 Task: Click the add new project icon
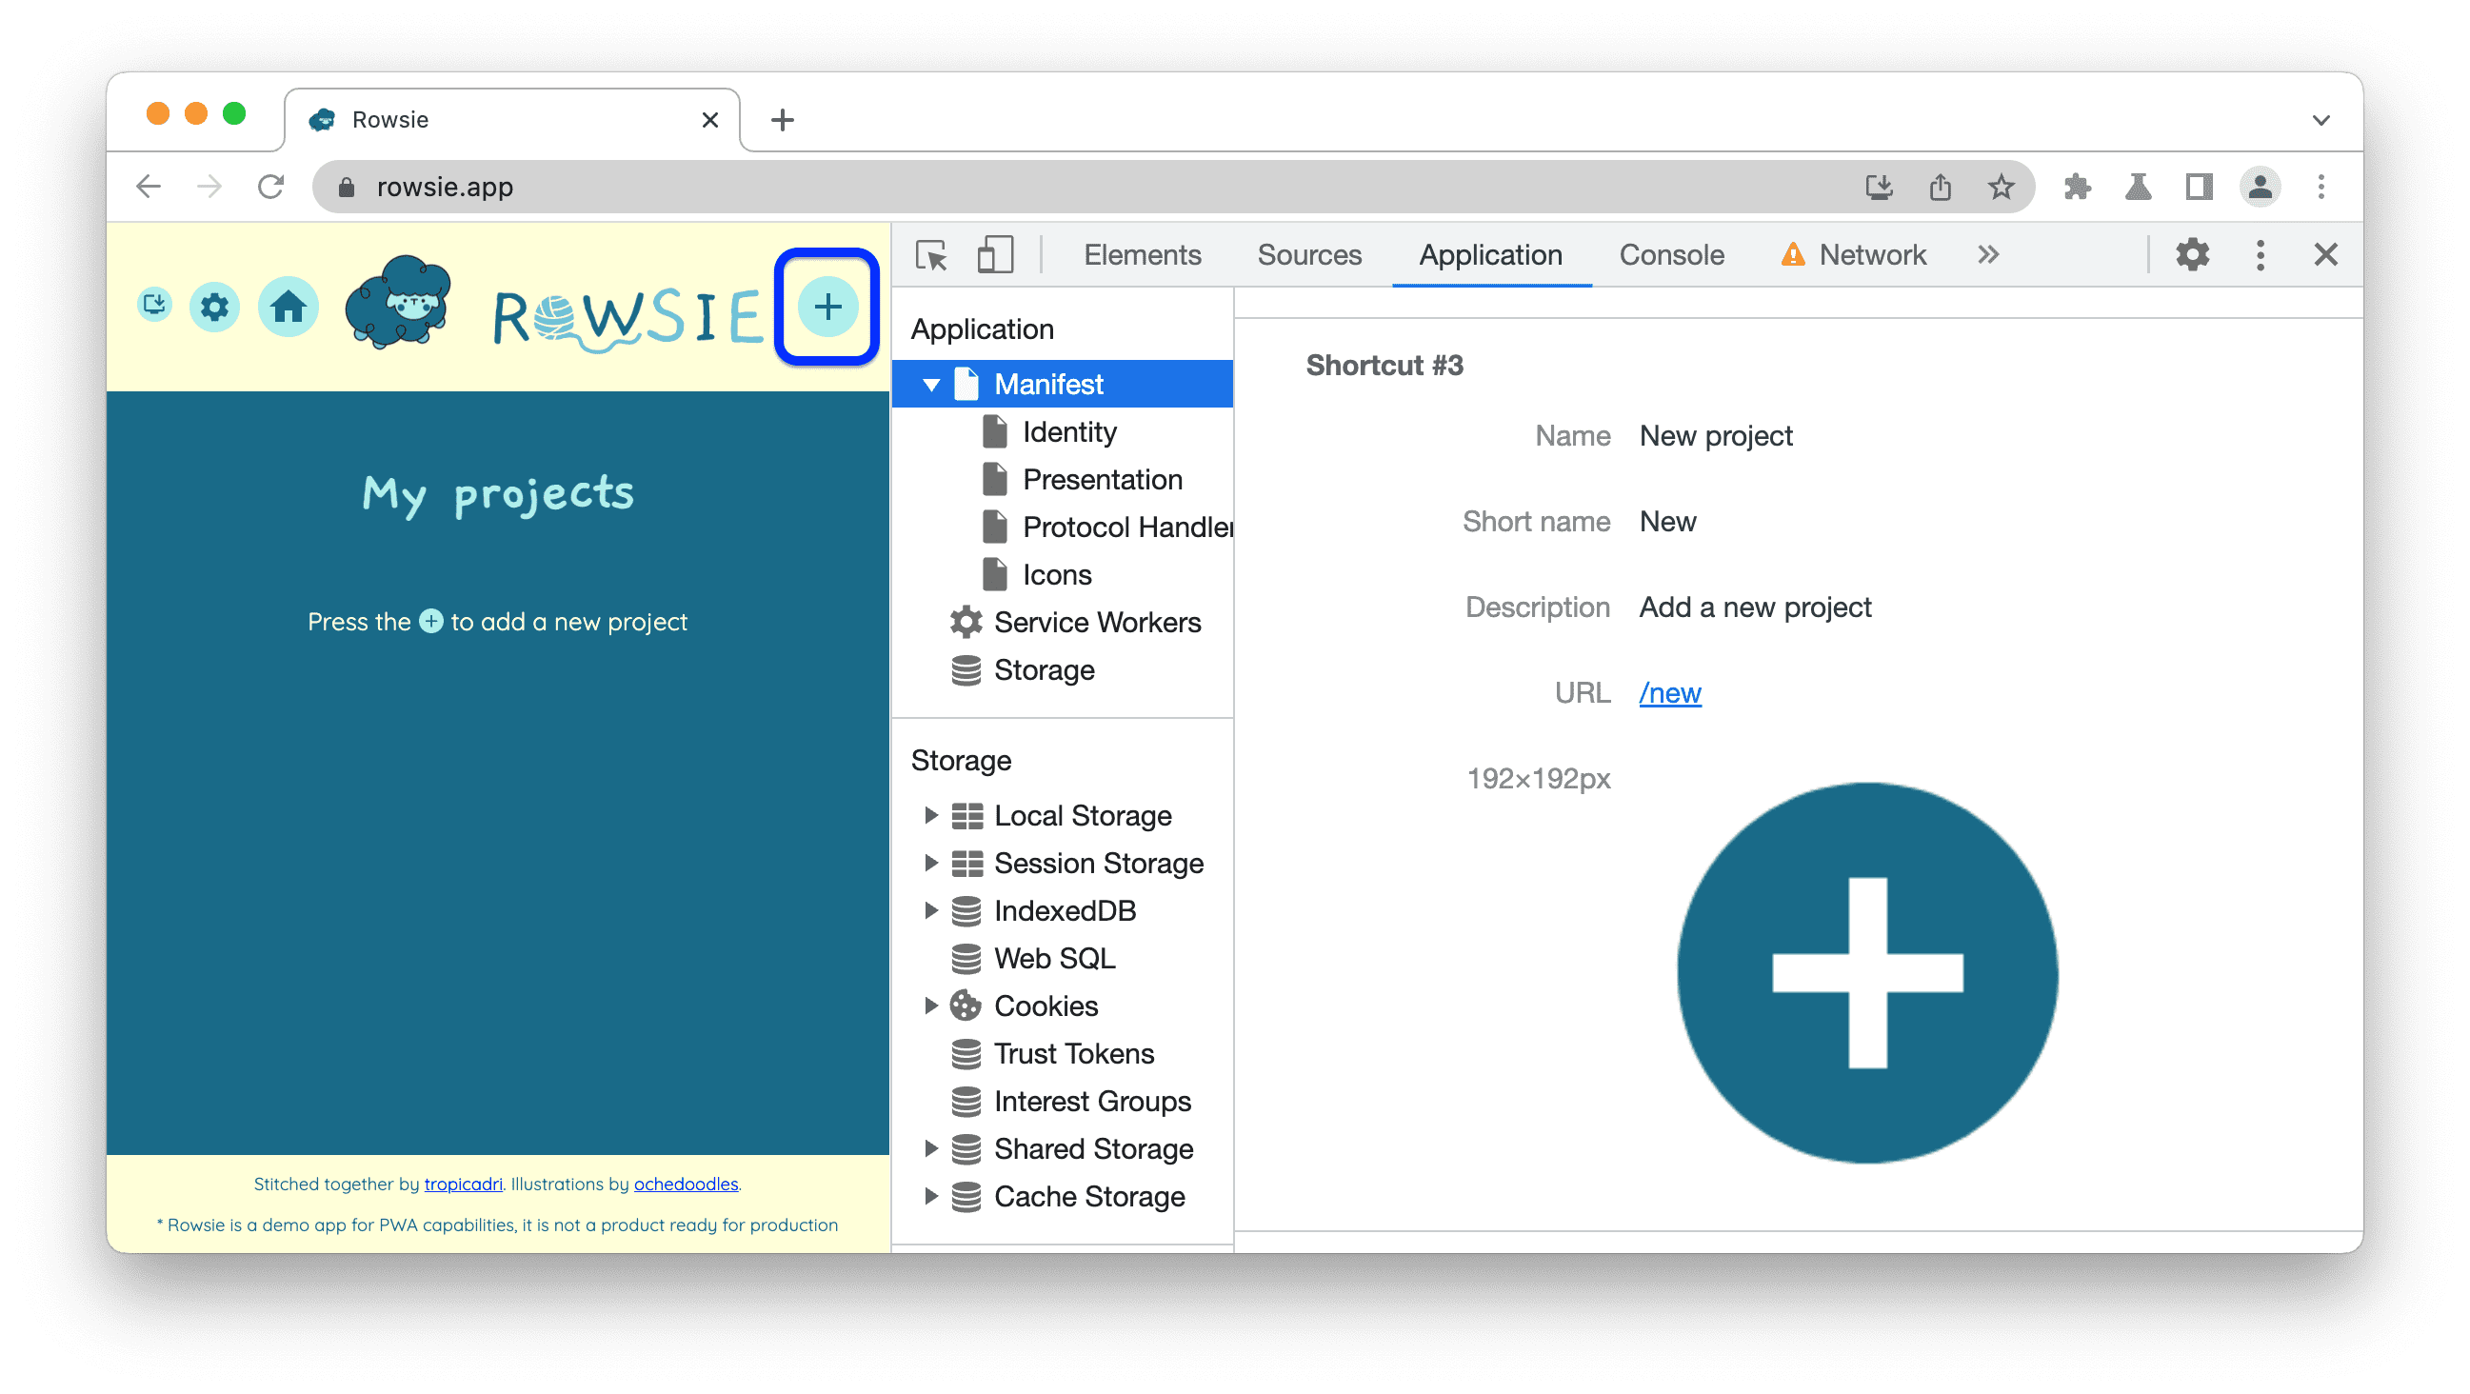[x=827, y=307]
